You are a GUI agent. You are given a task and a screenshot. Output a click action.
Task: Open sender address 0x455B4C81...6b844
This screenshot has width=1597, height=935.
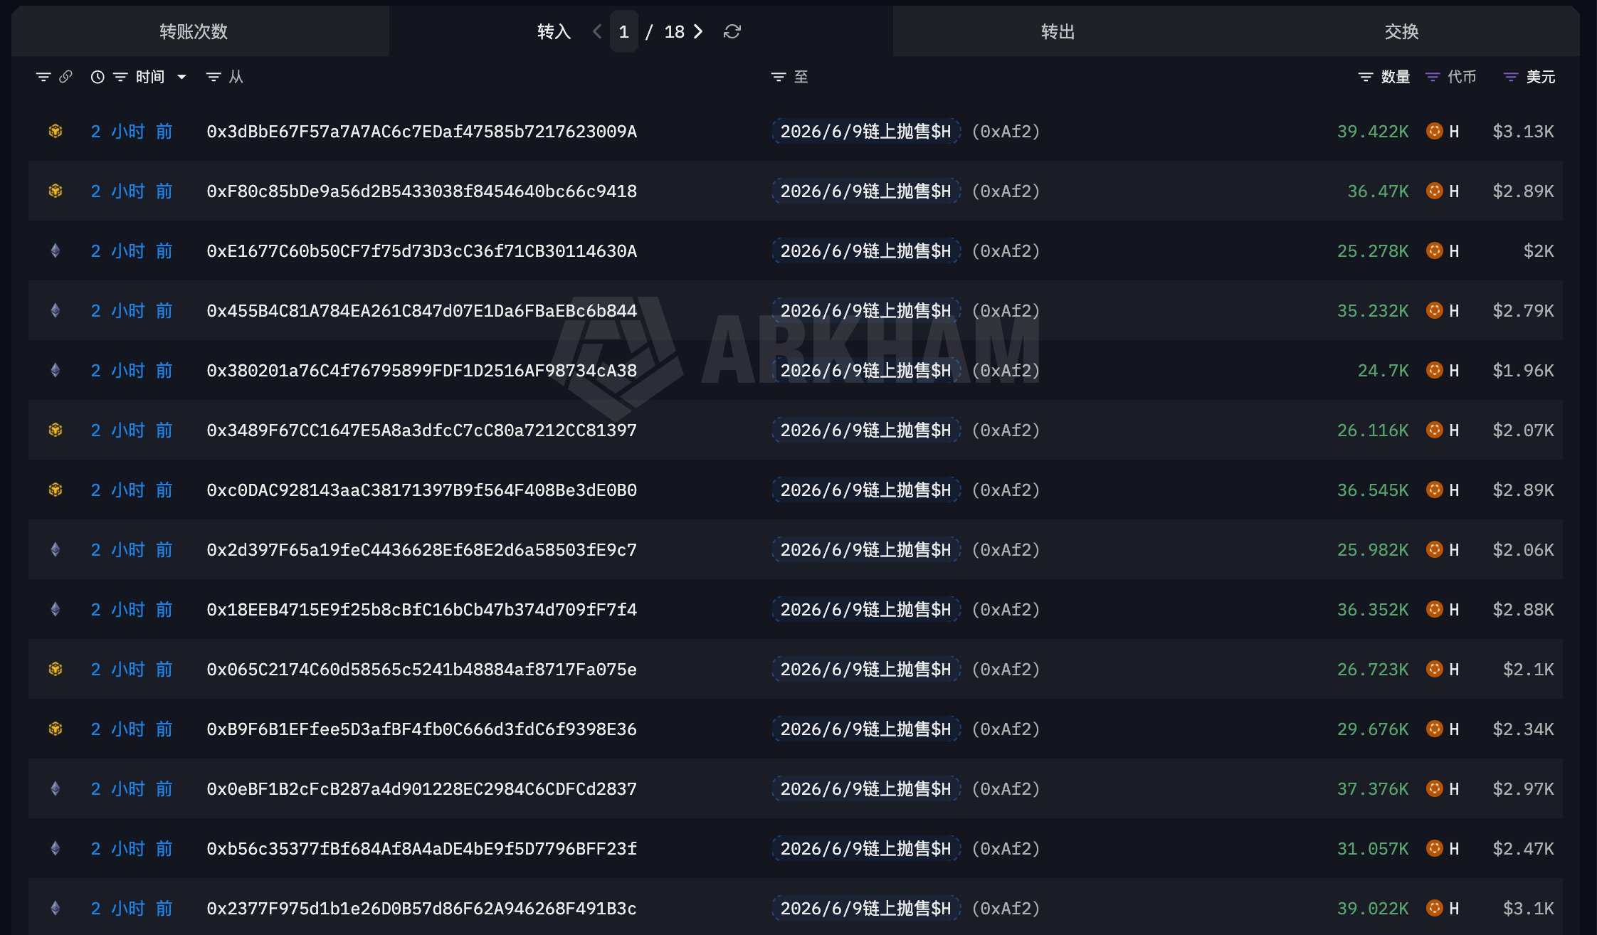coord(421,310)
